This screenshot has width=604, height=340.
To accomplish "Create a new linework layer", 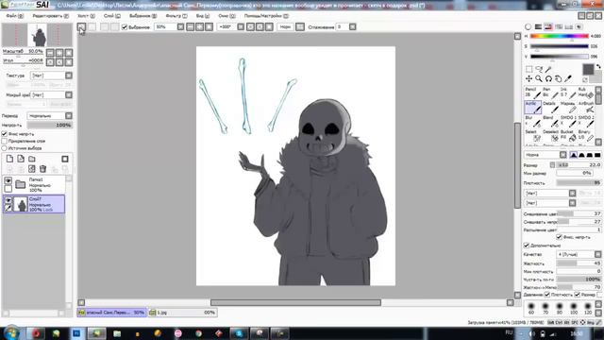I will (x=21, y=159).
